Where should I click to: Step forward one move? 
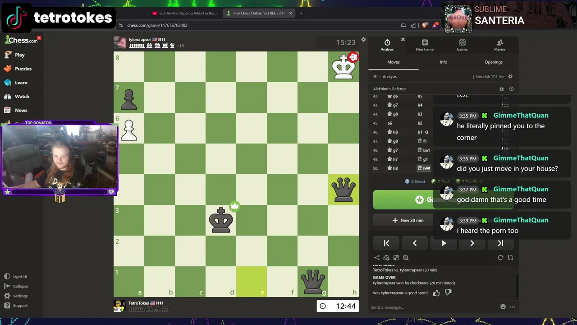click(472, 243)
